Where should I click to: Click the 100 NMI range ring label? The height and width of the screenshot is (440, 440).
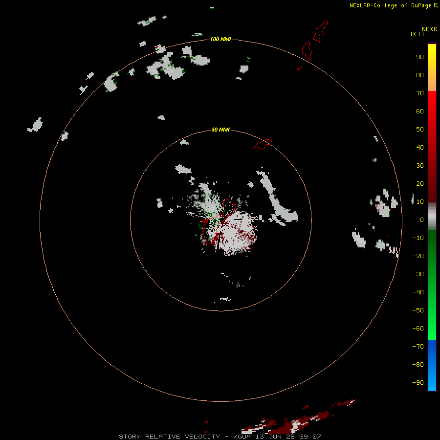pyautogui.click(x=220, y=39)
